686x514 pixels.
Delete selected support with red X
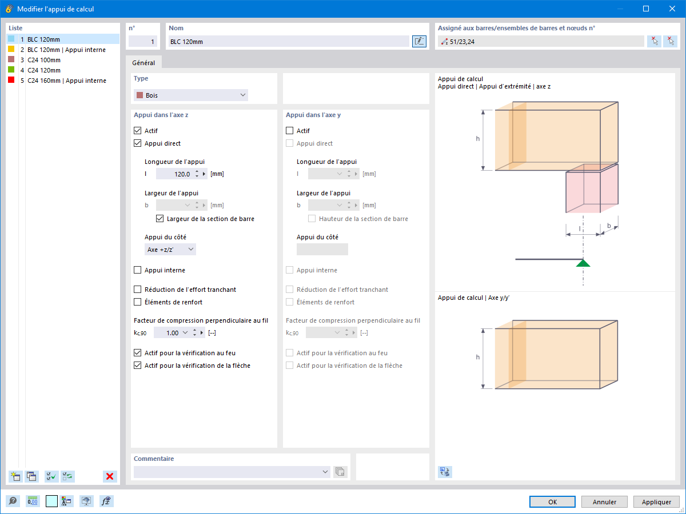click(x=110, y=476)
